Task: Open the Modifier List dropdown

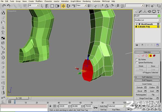Action: [x=147, y=20]
